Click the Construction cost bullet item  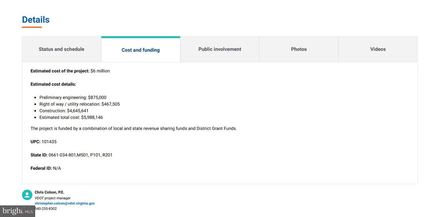click(x=64, y=111)
